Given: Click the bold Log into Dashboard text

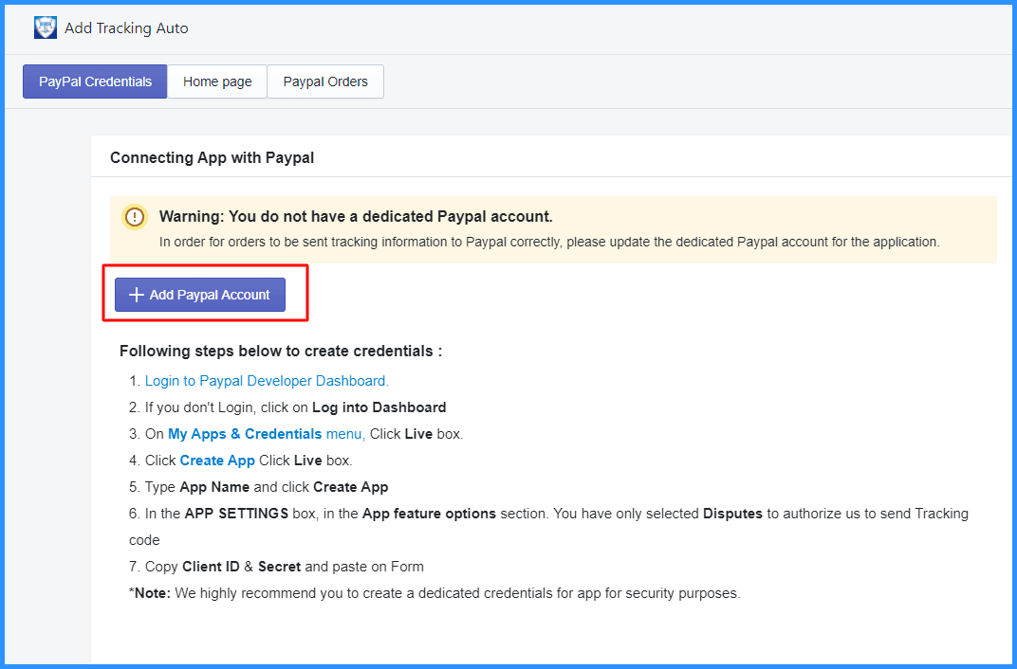Looking at the screenshot, I should tap(379, 407).
